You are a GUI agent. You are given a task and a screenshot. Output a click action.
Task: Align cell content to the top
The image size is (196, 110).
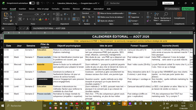pyautogui.click(x=54, y=14)
